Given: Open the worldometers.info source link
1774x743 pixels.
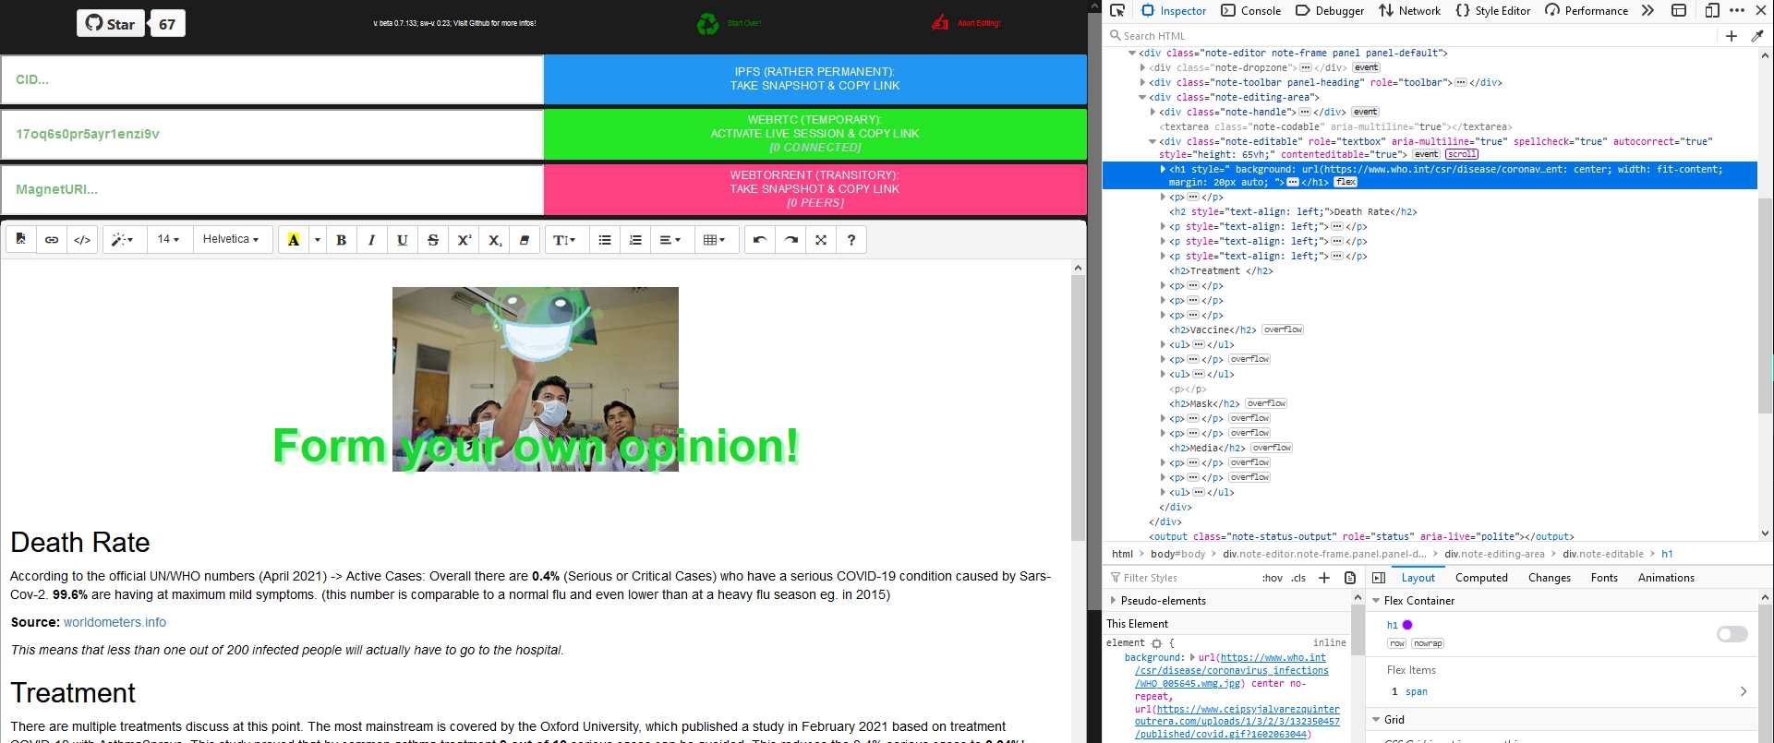Looking at the screenshot, I should (115, 622).
